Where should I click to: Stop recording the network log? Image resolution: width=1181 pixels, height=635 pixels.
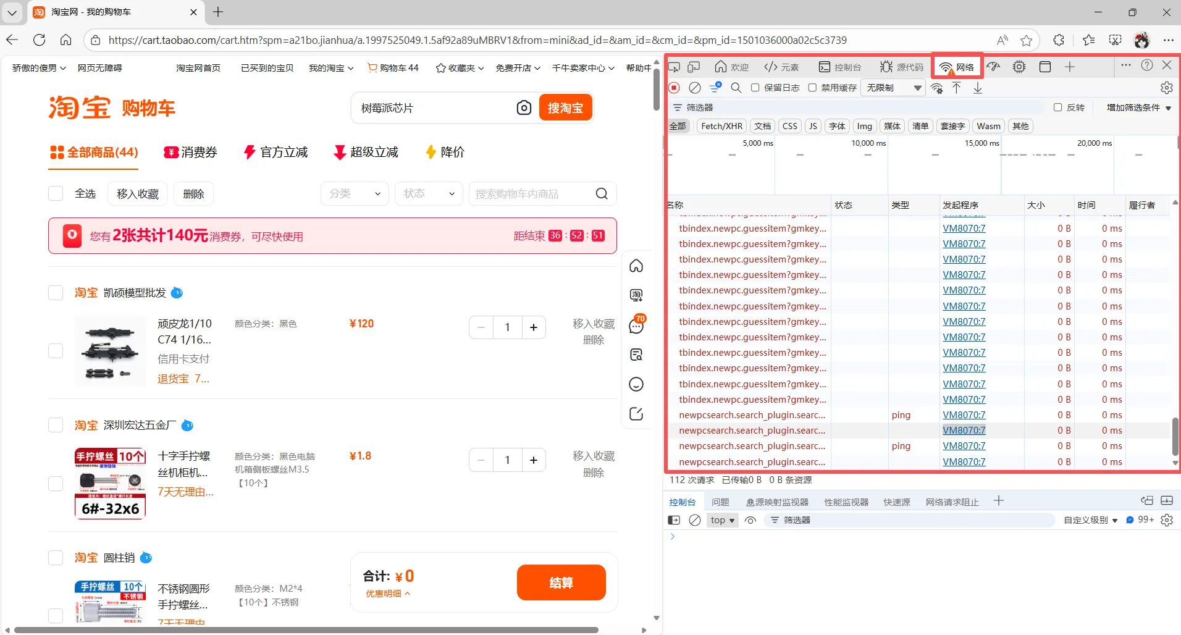click(x=675, y=88)
